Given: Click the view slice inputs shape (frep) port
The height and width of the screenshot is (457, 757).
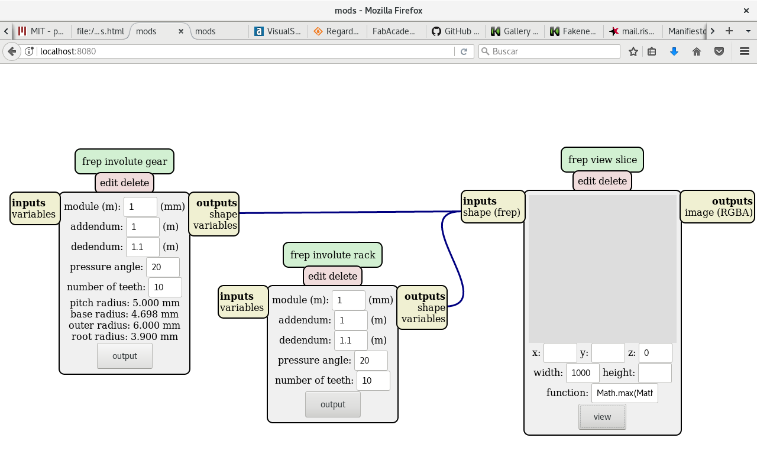Looking at the screenshot, I should (x=491, y=212).
